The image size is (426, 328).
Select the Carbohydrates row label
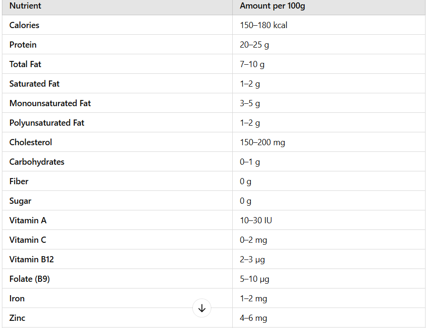[x=37, y=162]
